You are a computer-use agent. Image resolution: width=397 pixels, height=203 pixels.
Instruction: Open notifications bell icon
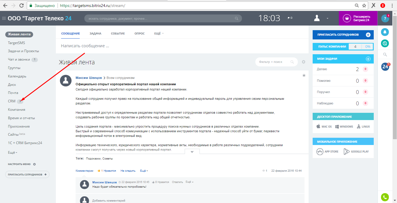tap(385, 32)
